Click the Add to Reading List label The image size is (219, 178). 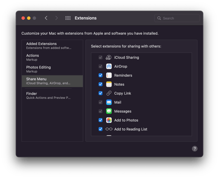(131, 129)
